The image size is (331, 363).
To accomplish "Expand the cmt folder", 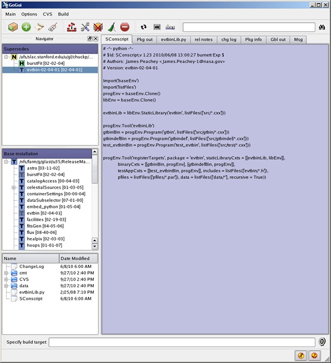I will click(6, 273).
